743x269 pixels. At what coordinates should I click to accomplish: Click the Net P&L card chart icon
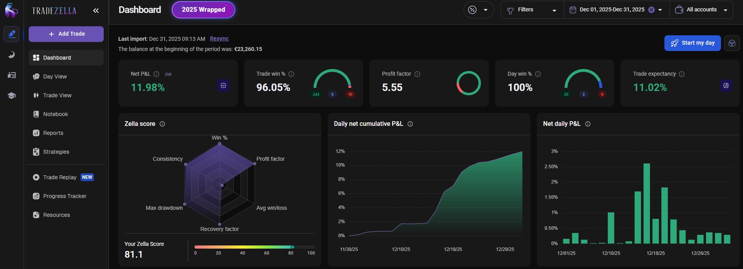pos(223,85)
